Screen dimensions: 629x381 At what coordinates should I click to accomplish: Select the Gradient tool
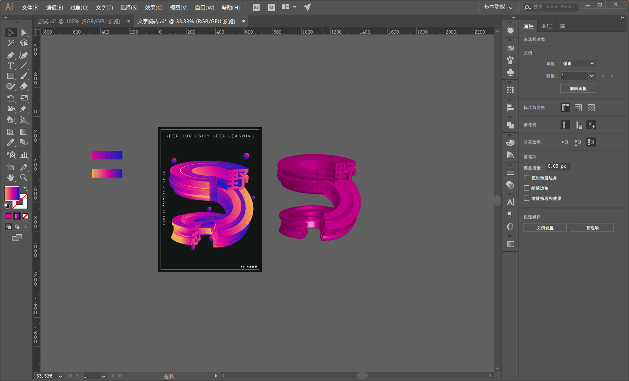point(24,132)
